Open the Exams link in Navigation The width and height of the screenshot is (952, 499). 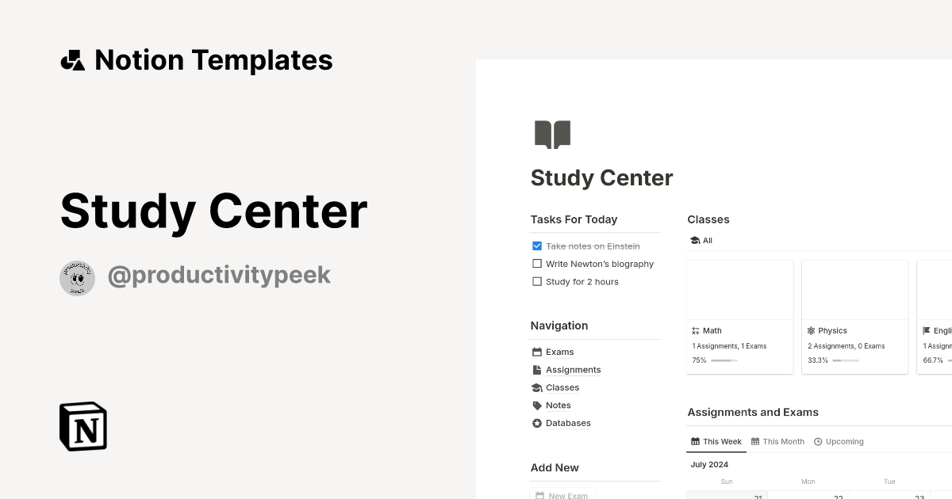point(559,352)
